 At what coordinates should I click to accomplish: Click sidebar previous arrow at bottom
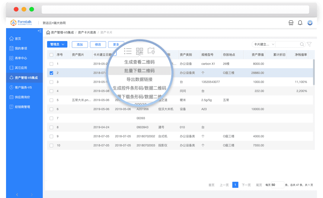point(17,195)
